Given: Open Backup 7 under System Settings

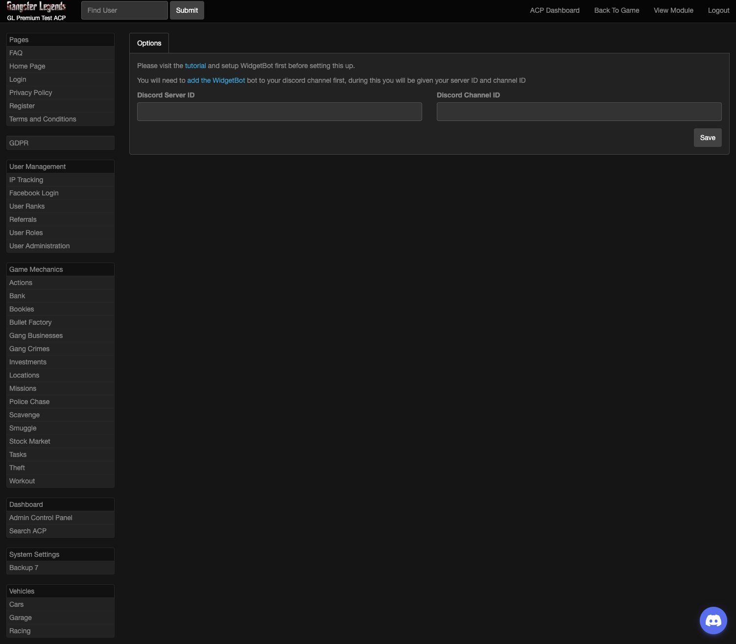Looking at the screenshot, I should [x=24, y=568].
